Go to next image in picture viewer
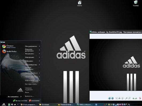Screen dimensions: 142x106 click(113, 98)
